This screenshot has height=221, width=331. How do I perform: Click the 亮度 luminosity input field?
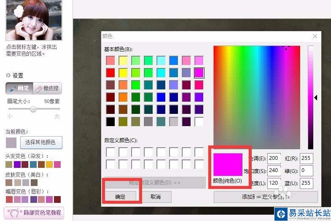point(274,183)
